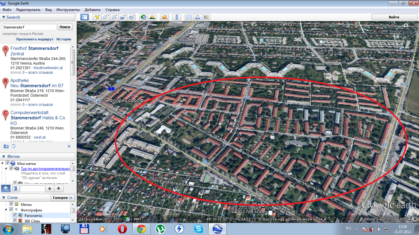Viewport: 419px width, 235px height.
Task: Uncheck the Тур по достопримечательностям checkbox
Action: [11, 168]
